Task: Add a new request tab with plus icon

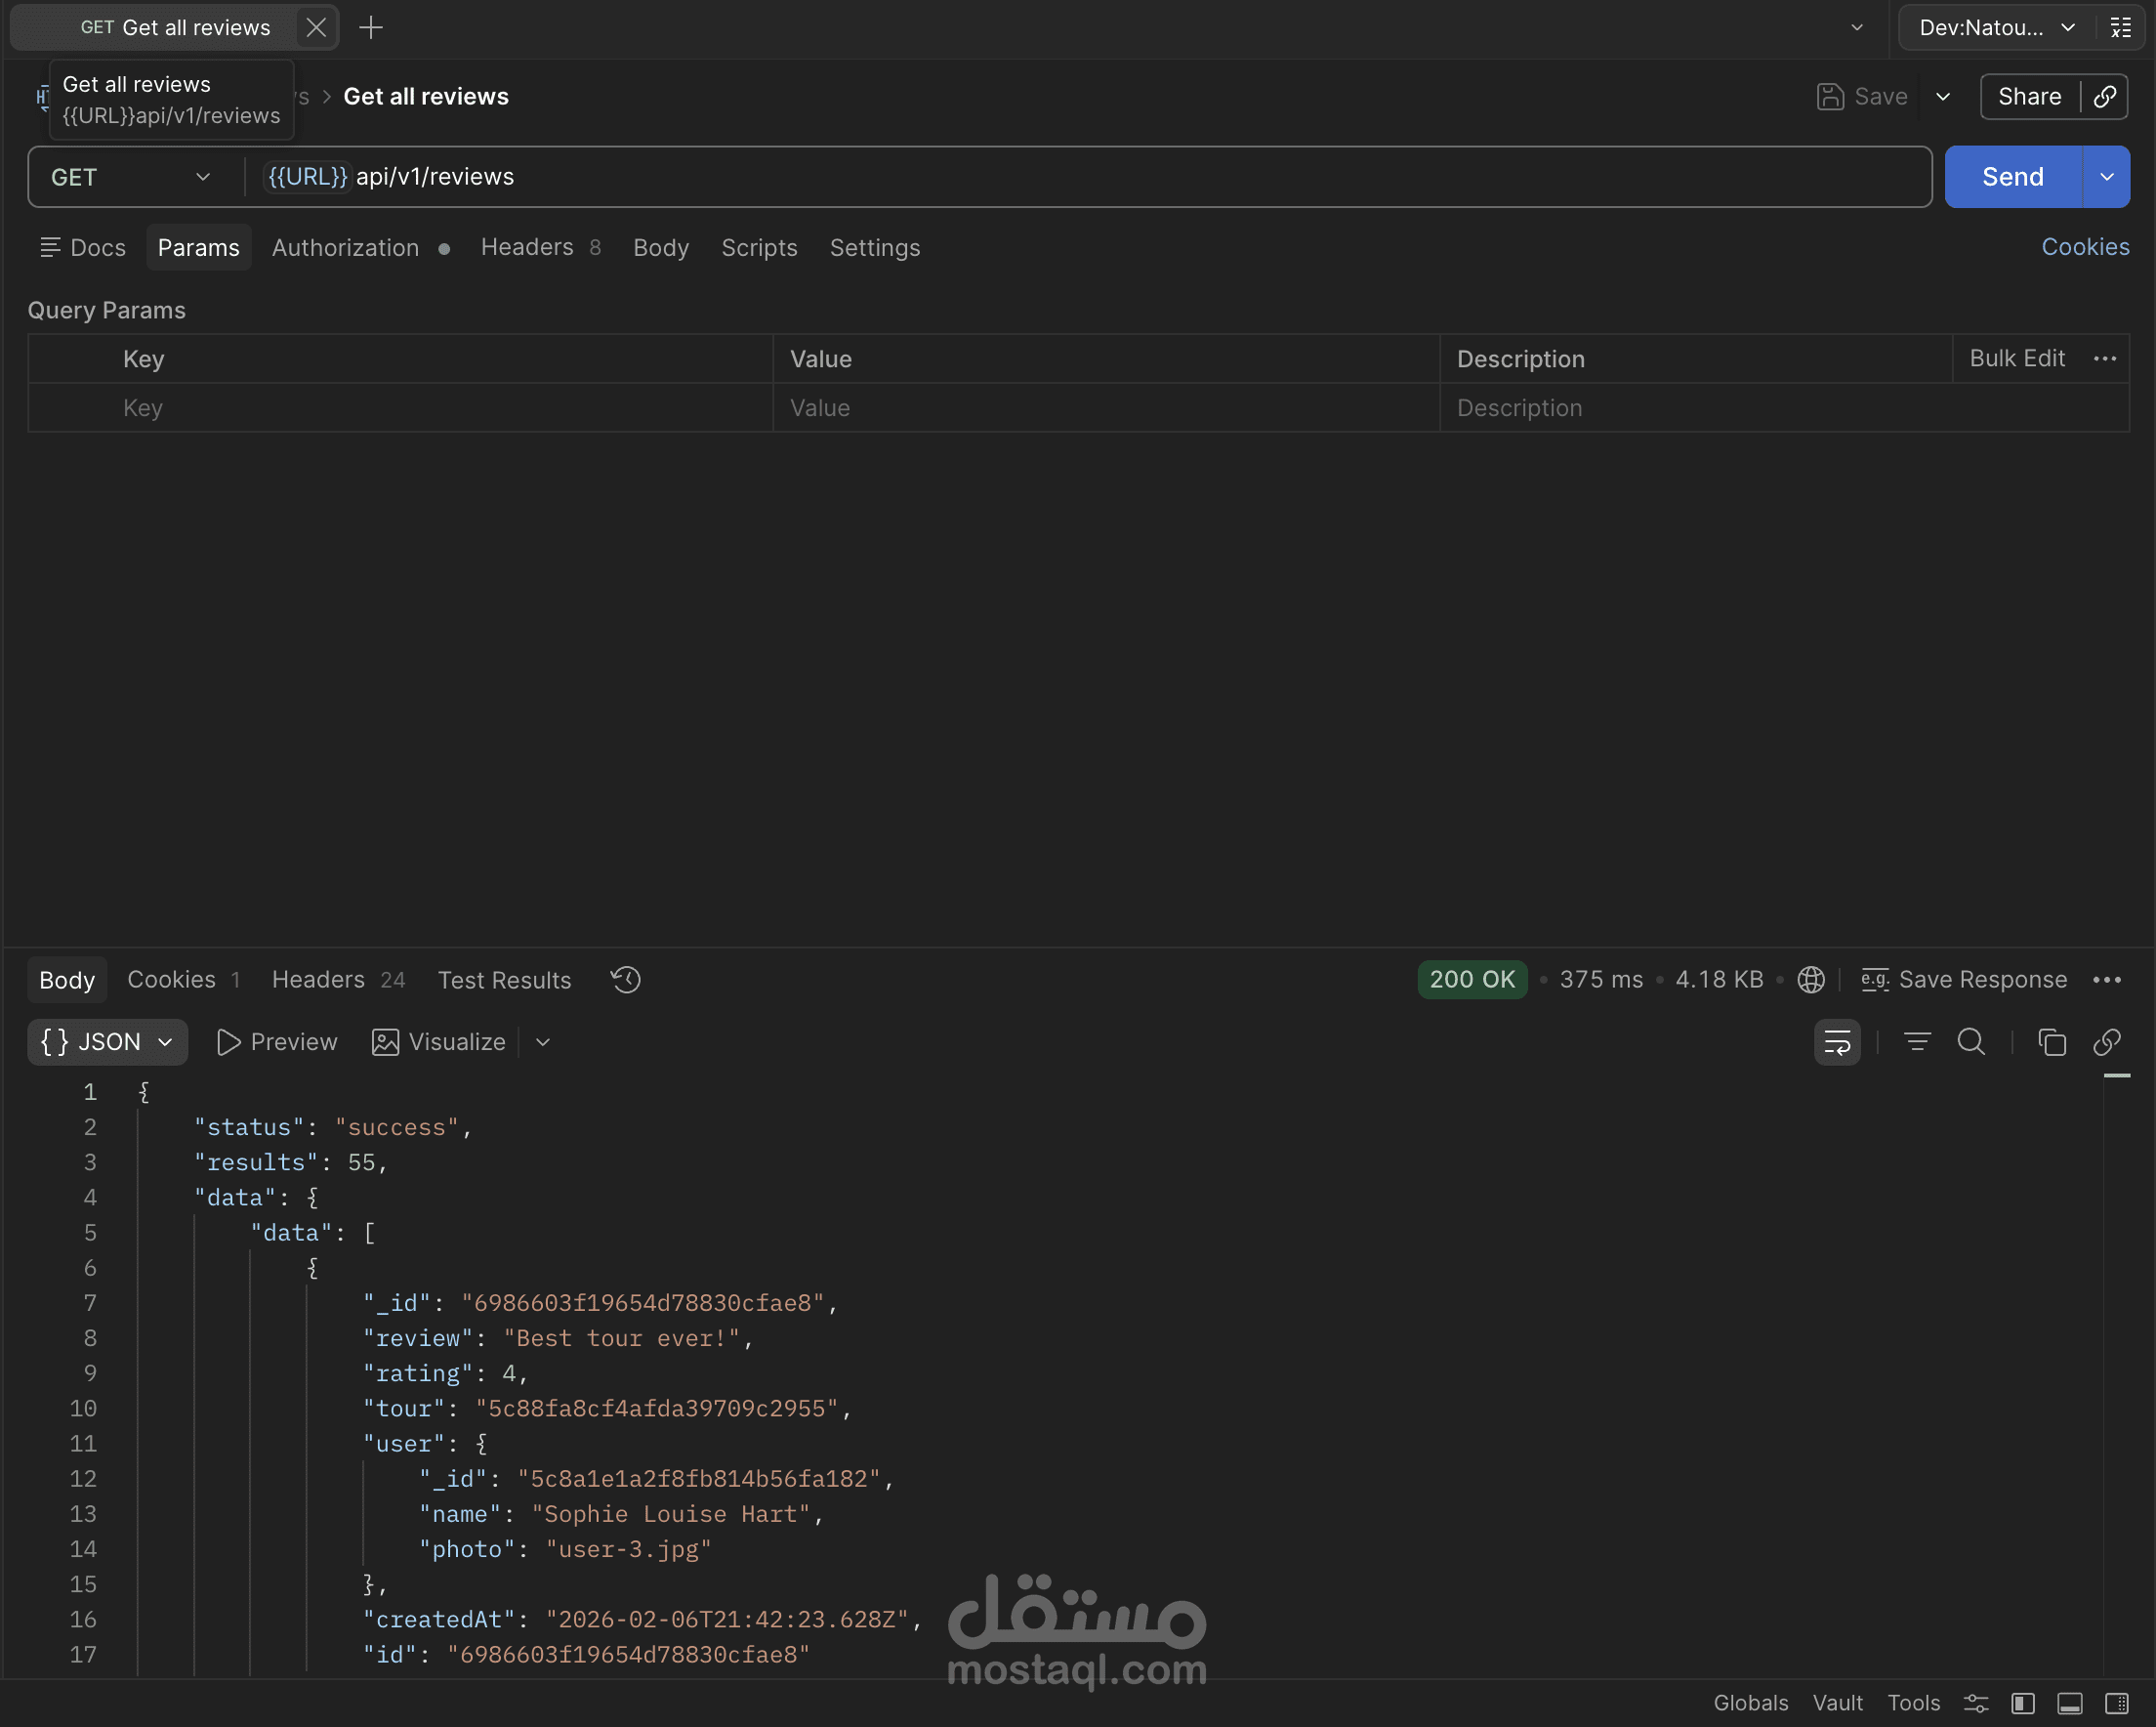Action: pyautogui.click(x=371, y=27)
